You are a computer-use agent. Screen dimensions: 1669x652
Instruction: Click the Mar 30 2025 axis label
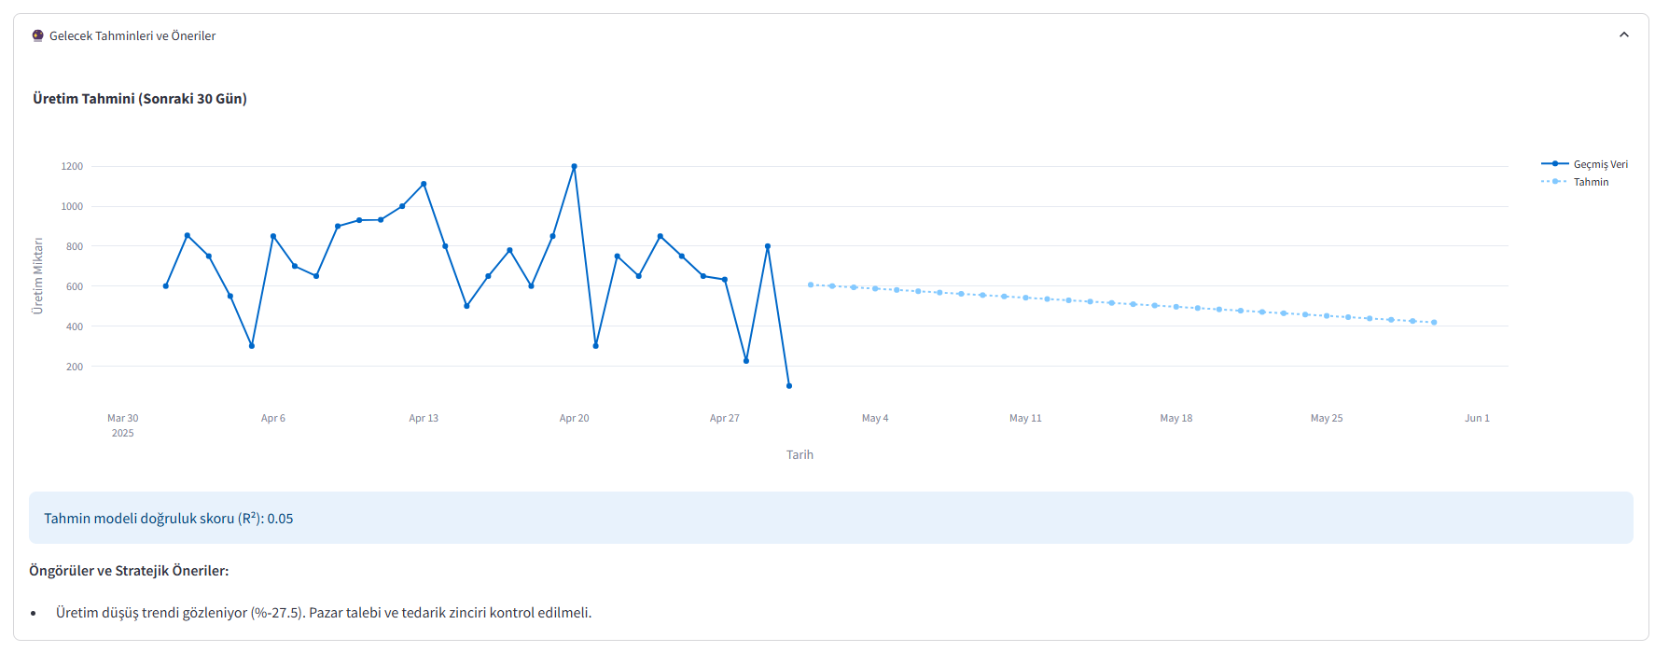pyautogui.click(x=122, y=425)
